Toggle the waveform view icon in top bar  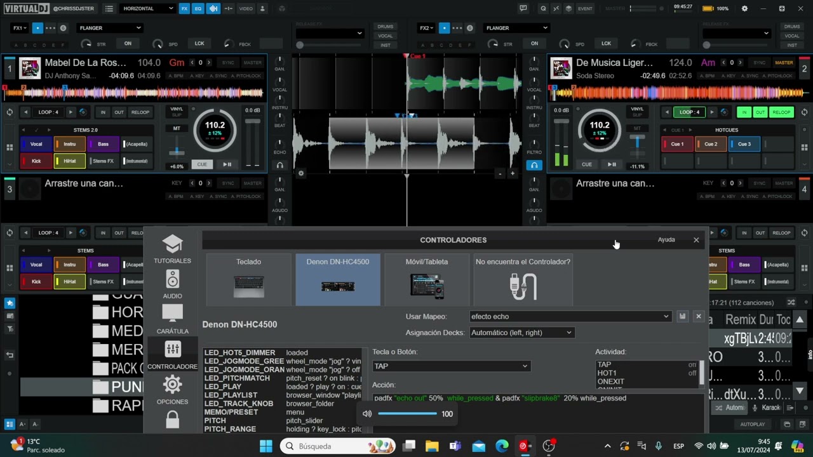213,8
